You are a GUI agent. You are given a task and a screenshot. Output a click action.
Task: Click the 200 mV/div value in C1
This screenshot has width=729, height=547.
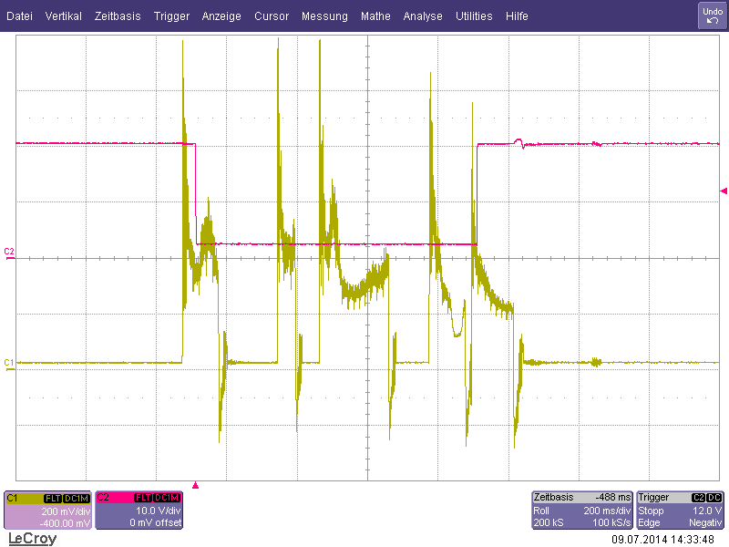66,511
